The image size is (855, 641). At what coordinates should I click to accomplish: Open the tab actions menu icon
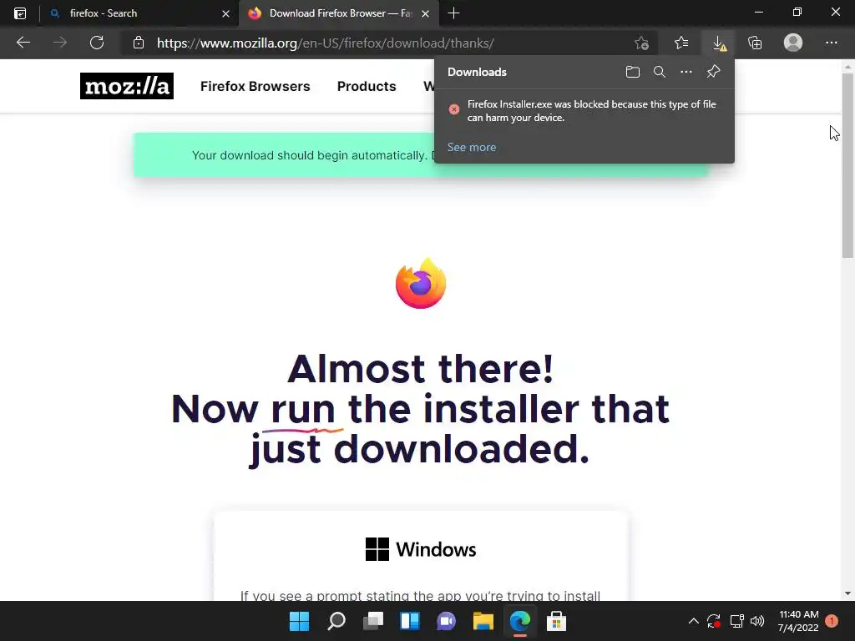tap(20, 13)
